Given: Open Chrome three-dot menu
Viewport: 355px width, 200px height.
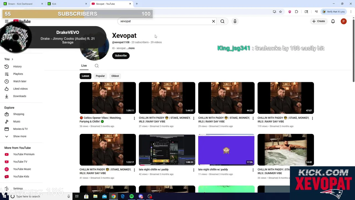Looking at the screenshot, I should [x=351, y=12].
